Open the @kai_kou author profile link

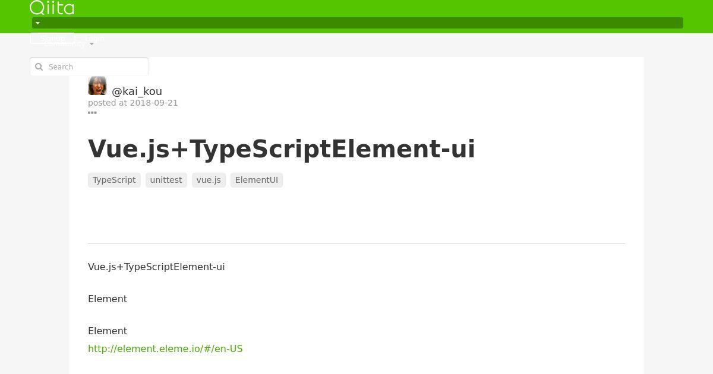pos(137,91)
